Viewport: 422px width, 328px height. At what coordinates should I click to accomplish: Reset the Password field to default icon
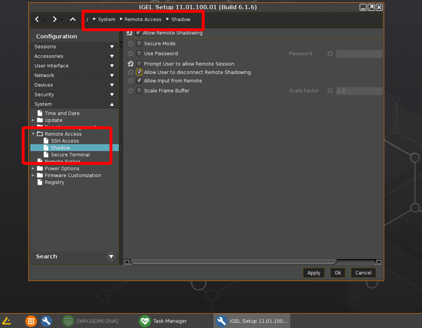click(330, 53)
